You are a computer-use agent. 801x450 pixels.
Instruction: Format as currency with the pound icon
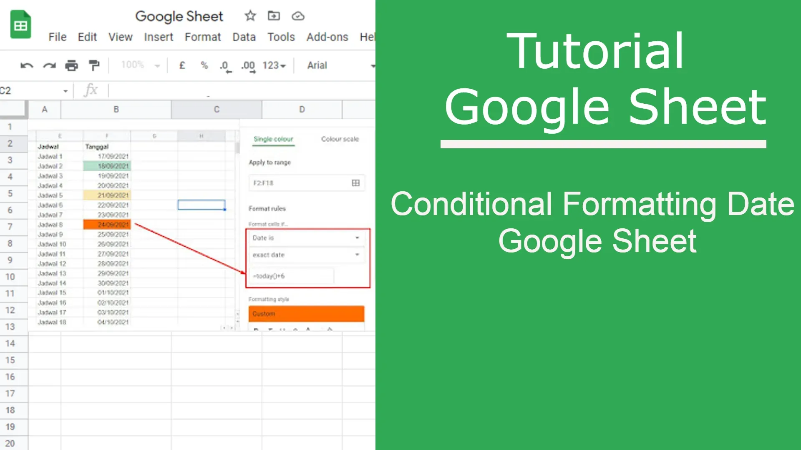tap(182, 65)
